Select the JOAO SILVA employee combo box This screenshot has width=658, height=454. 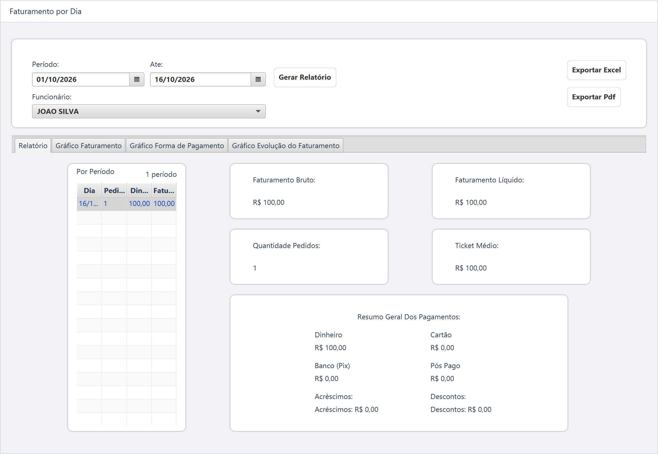pos(149,111)
